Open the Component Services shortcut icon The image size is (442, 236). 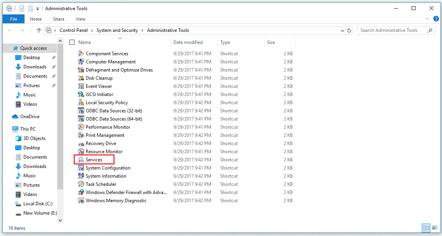[81, 53]
